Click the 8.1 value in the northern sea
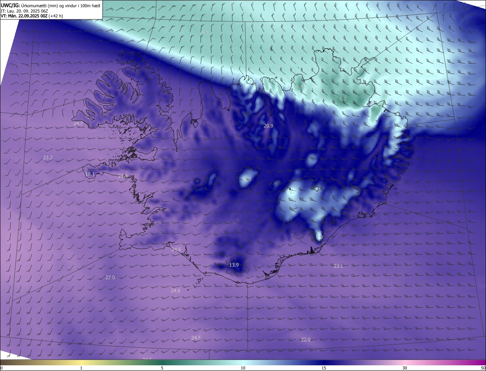 click(205, 33)
